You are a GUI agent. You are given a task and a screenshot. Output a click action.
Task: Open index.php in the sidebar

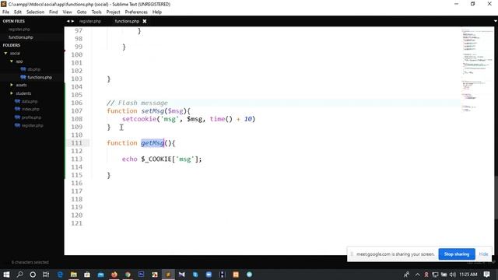point(30,109)
